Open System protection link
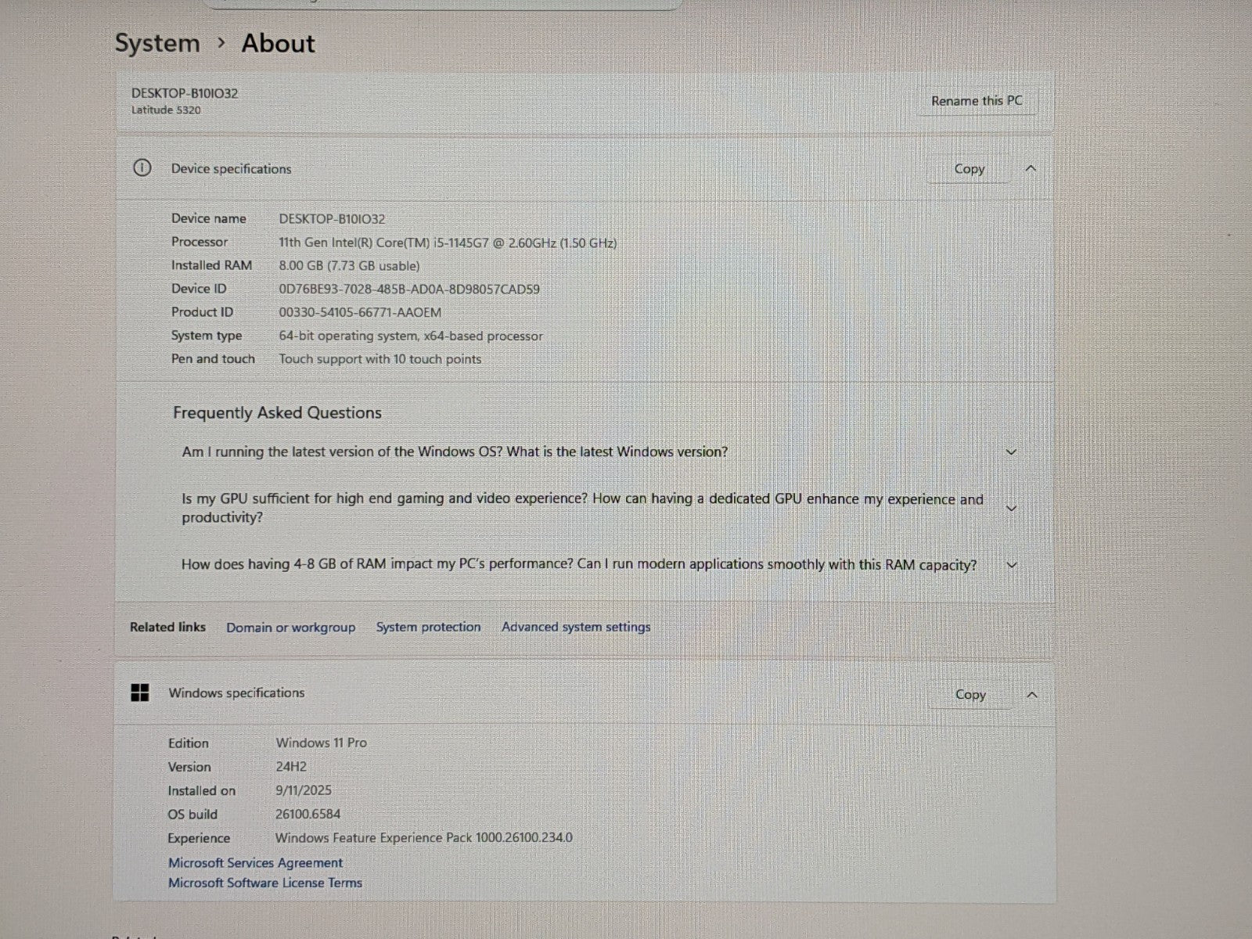Viewport: 1252px width, 939px height. [x=428, y=627]
